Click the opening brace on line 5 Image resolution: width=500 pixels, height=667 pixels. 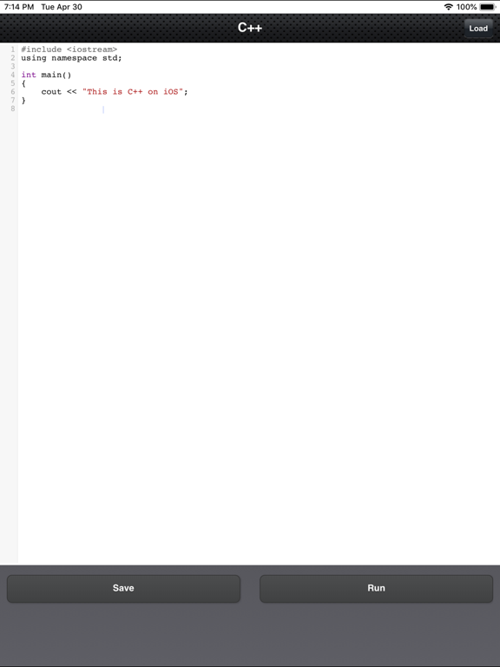tap(23, 83)
